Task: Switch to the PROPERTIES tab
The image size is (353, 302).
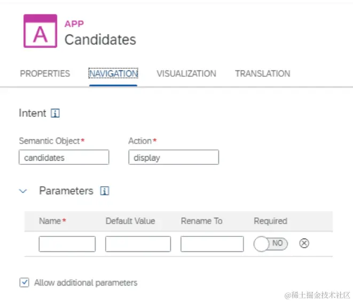Action: coord(45,74)
